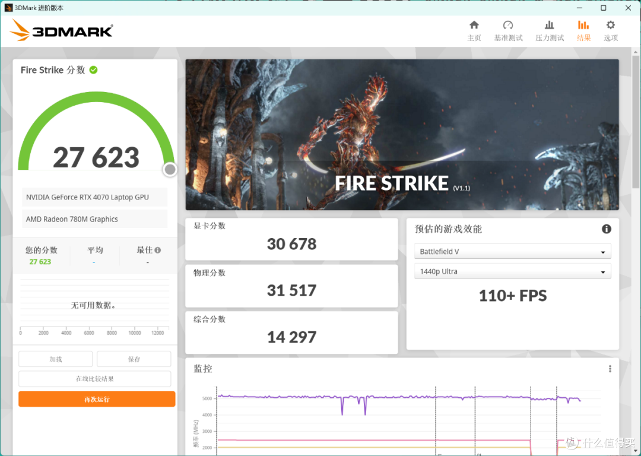Click the 监控 monitoring heading
Screen dimensions: 641x456
pos(203,369)
